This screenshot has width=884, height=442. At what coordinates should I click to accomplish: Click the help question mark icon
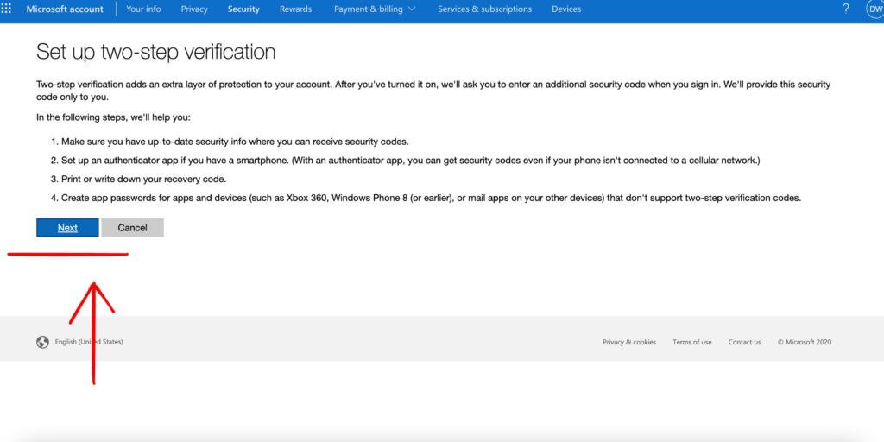click(845, 9)
